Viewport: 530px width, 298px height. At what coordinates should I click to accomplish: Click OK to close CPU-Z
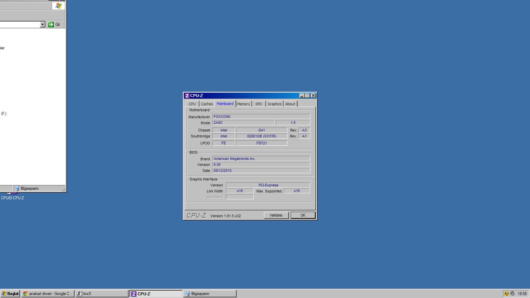[x=303, y=215]
